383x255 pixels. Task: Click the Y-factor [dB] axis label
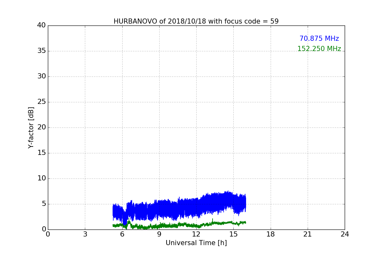point(31,127)
